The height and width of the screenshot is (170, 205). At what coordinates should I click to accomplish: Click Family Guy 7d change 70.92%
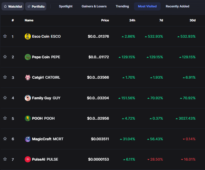(155, 98)
